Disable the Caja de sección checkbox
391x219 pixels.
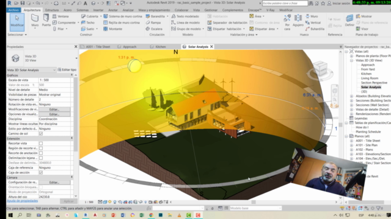[x=41, y=173]
